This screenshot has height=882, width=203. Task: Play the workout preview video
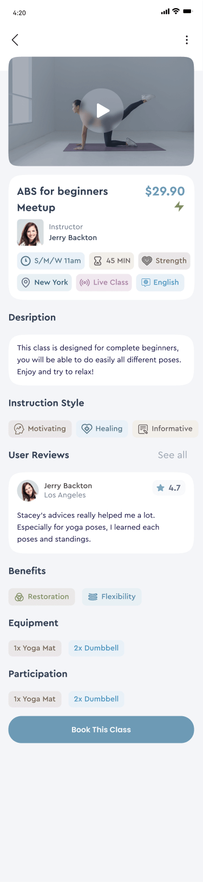(x=103, y=111)
